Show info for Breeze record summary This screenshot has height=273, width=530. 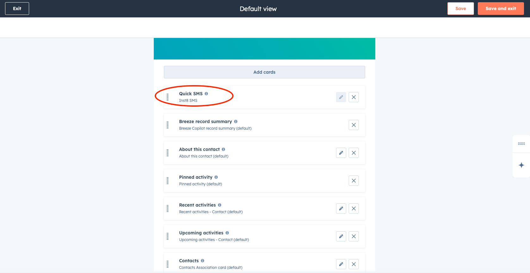tap(236, 121)
